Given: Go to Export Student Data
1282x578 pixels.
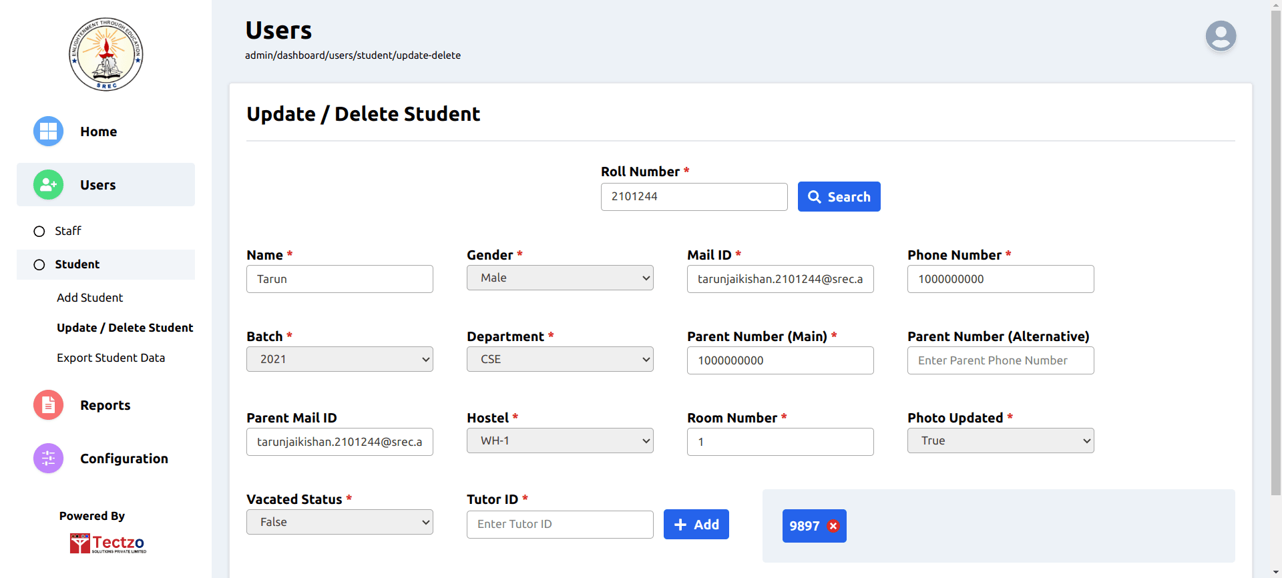Looking at the screenshot, I should (111, 358).
